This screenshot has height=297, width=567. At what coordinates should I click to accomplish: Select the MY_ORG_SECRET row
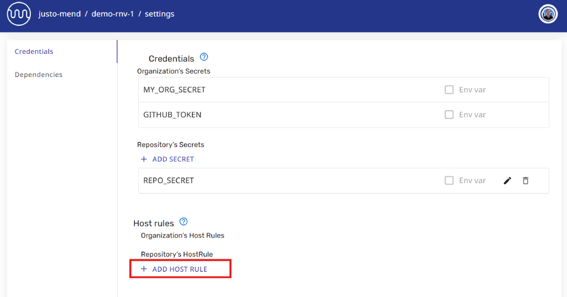point(344,90)
